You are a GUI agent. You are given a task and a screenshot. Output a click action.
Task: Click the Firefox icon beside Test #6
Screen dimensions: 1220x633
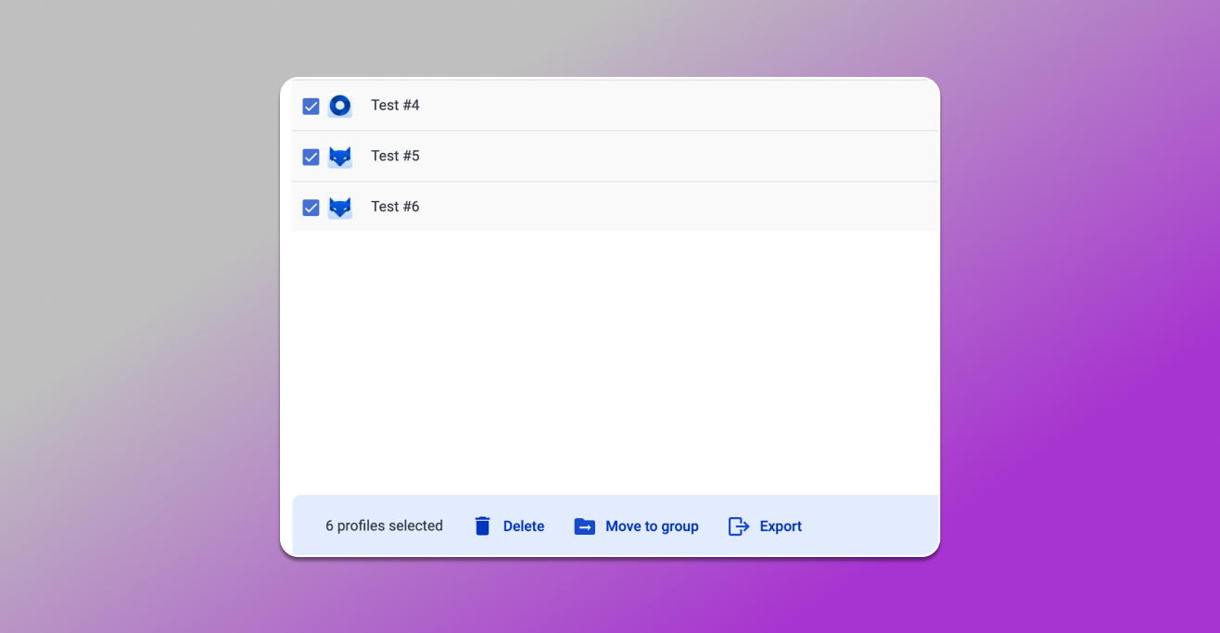(339, 207)
